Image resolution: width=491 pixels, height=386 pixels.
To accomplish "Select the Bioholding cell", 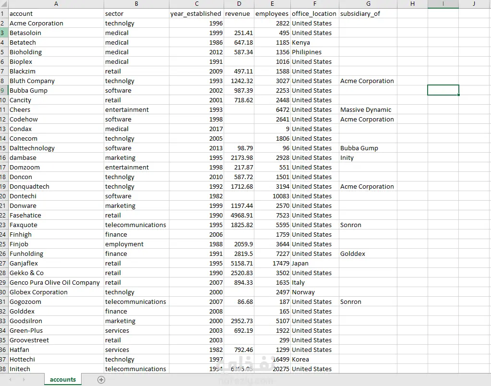I will click(56, 52).
